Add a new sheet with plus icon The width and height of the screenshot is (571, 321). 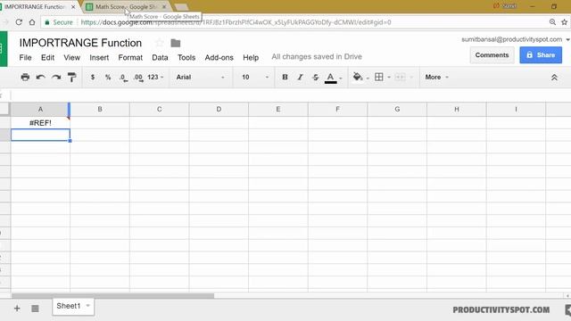(17, 309)
